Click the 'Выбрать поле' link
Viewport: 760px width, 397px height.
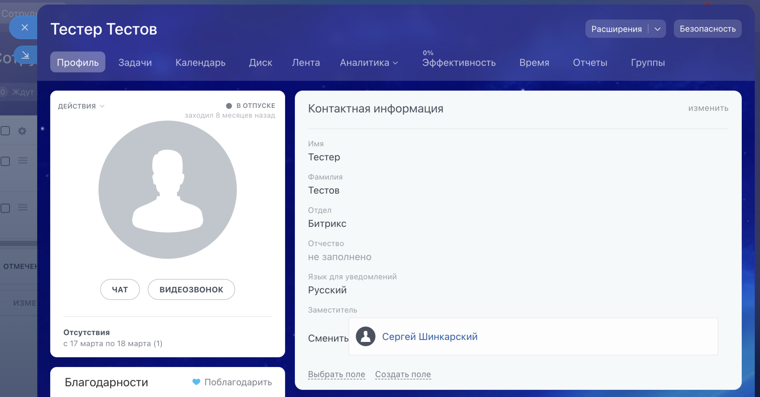[x=337, y=374]
